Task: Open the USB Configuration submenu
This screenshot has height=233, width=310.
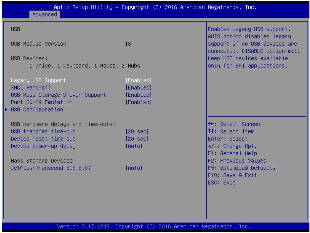Action: coord(37,109)
